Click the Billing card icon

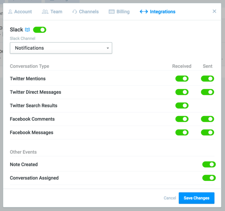pos(112,12)
